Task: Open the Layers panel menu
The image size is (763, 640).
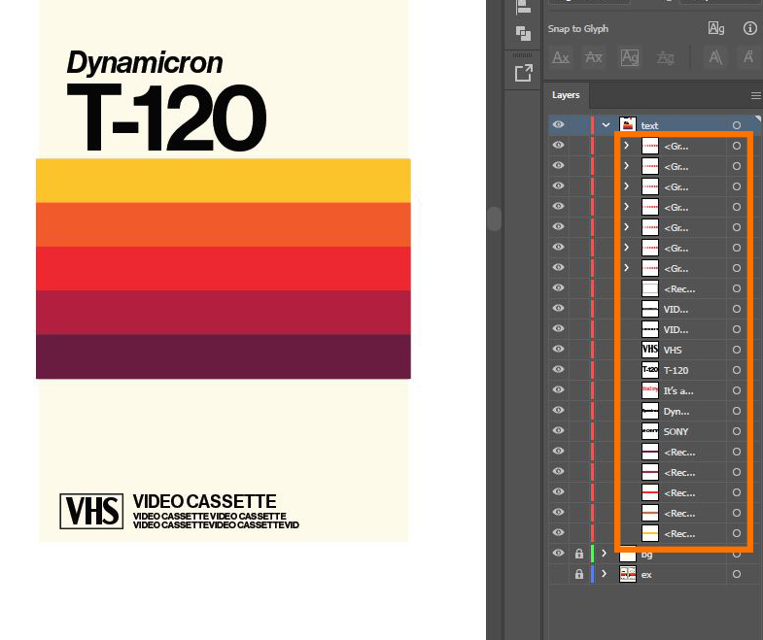Action: pyautogui.click(x=755, y=95)
